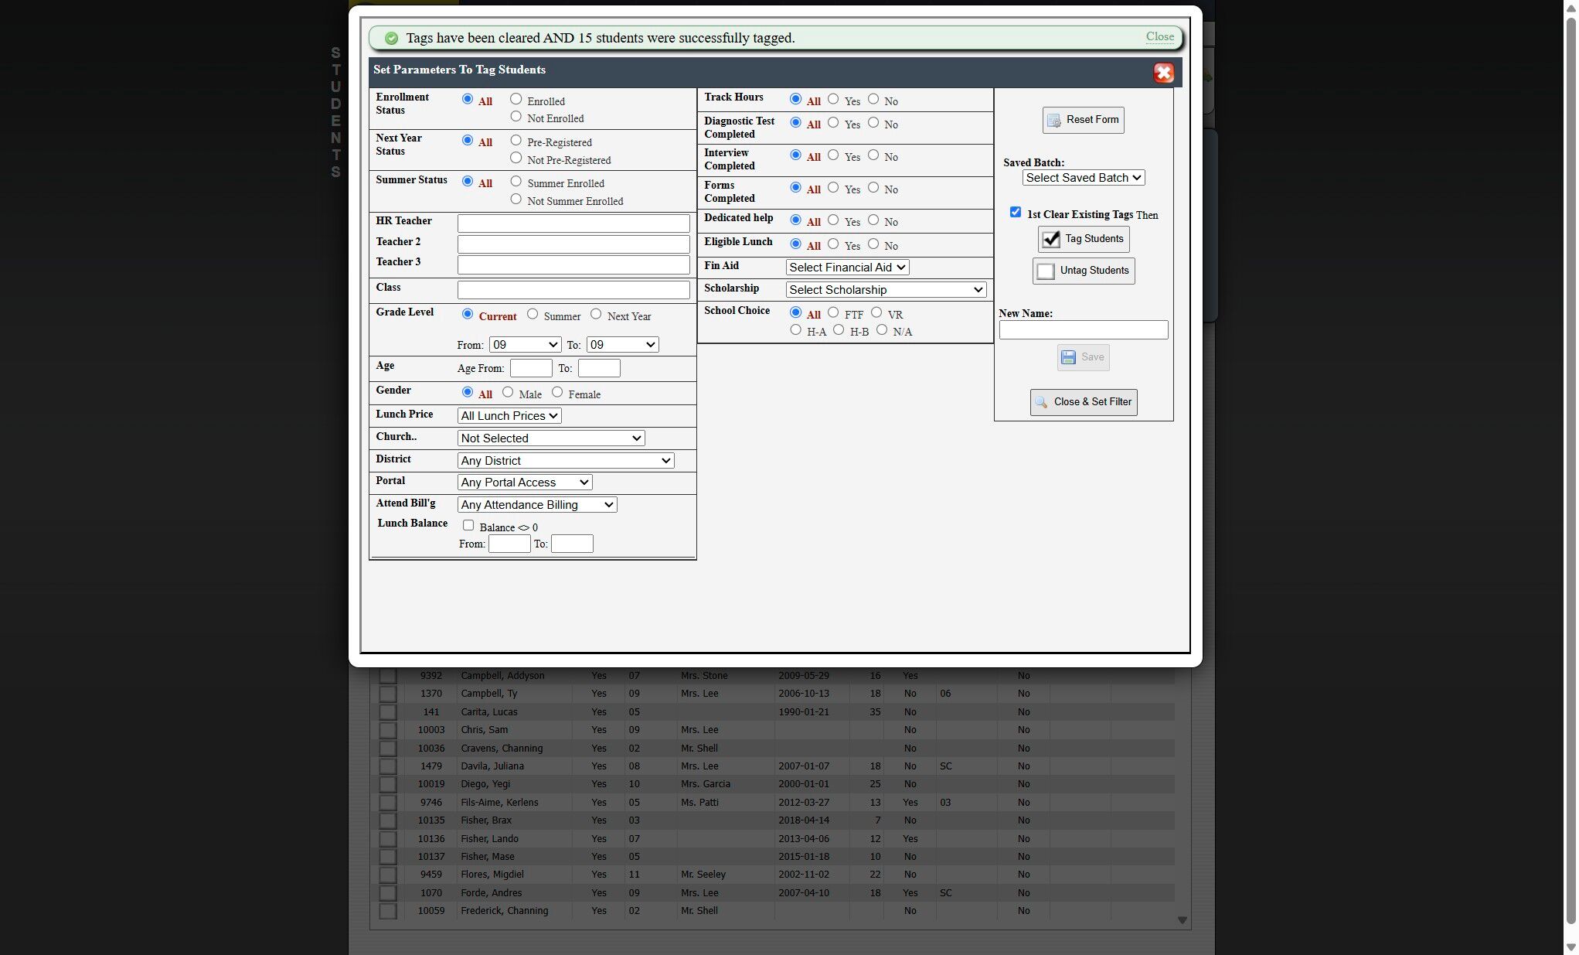The height and width of the screenshot is (955, 1579).
Task: Click the Reset Form icon button
Action: [x=1054, y=121]
